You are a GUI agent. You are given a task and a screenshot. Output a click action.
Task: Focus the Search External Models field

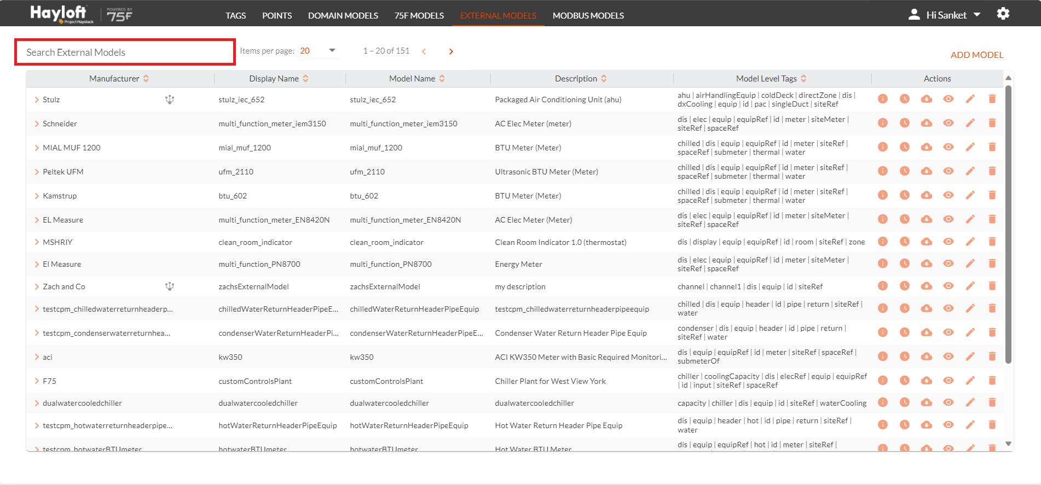pyautogui.click(x=125, y=52)
